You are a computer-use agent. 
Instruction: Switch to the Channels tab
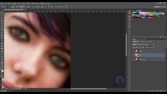139,39
